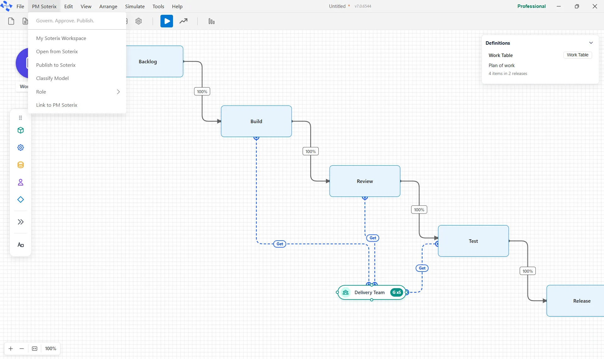604x359 pixels.
Task: Select the yellow database stack icon
Action: [20, 165]
